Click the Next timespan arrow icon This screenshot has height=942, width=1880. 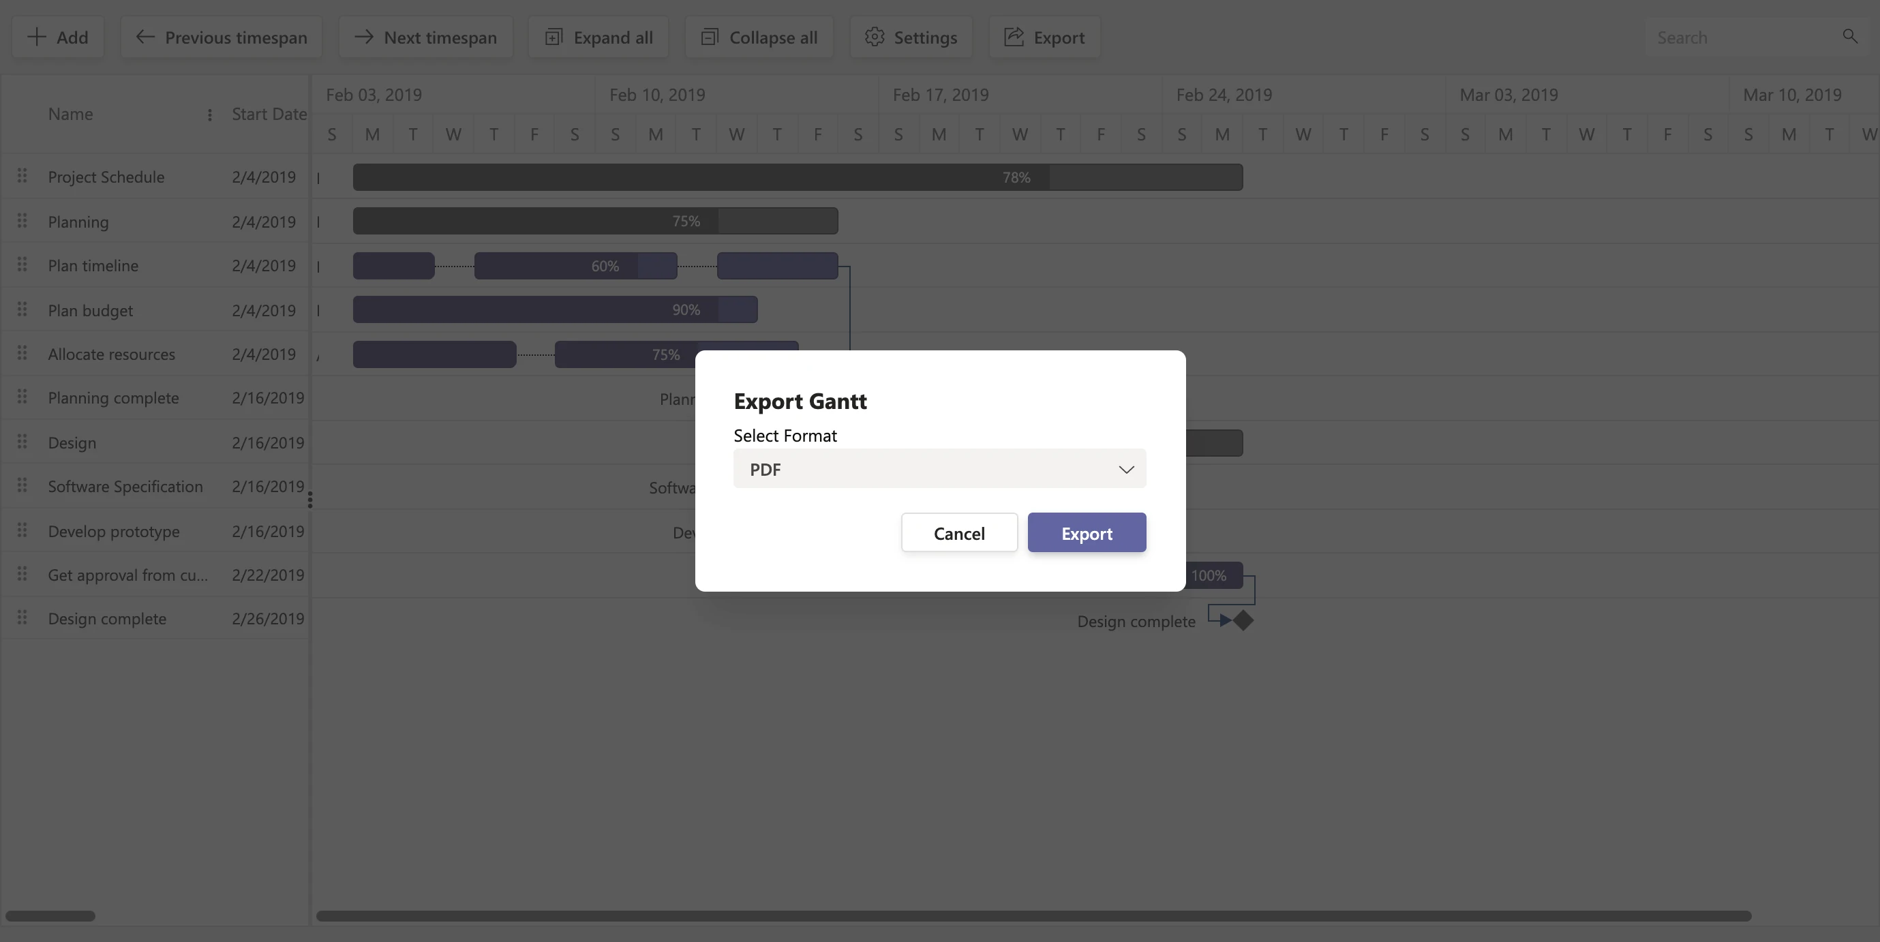pos(363,37)
